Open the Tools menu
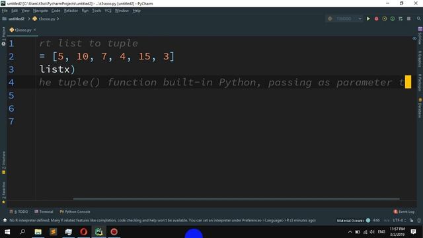Image resolution: width=423 pixels, height=238 pixels. 96,11
